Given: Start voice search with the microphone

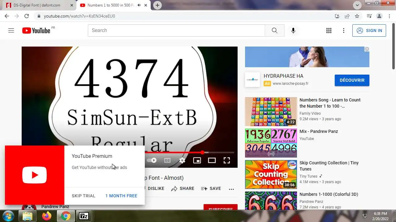Looking at the screenshot, I should point(293,31).
